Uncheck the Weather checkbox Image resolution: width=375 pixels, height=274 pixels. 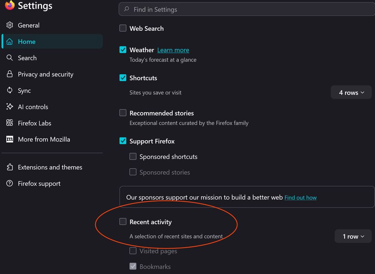click(123, 50)
